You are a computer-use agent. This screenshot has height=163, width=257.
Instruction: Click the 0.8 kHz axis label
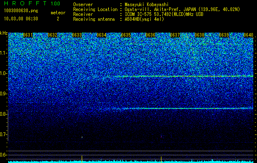click(3, 114)
